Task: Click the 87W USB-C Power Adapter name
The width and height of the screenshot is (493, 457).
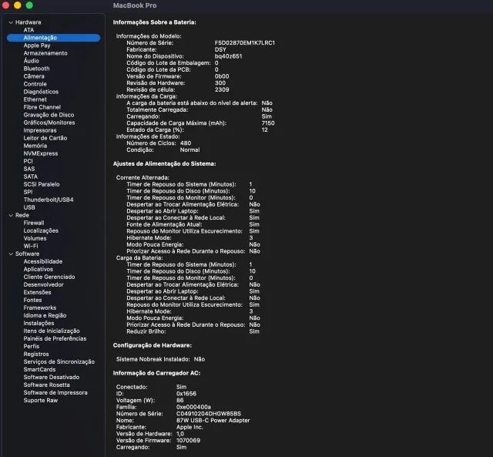Action: coord(213,420)
